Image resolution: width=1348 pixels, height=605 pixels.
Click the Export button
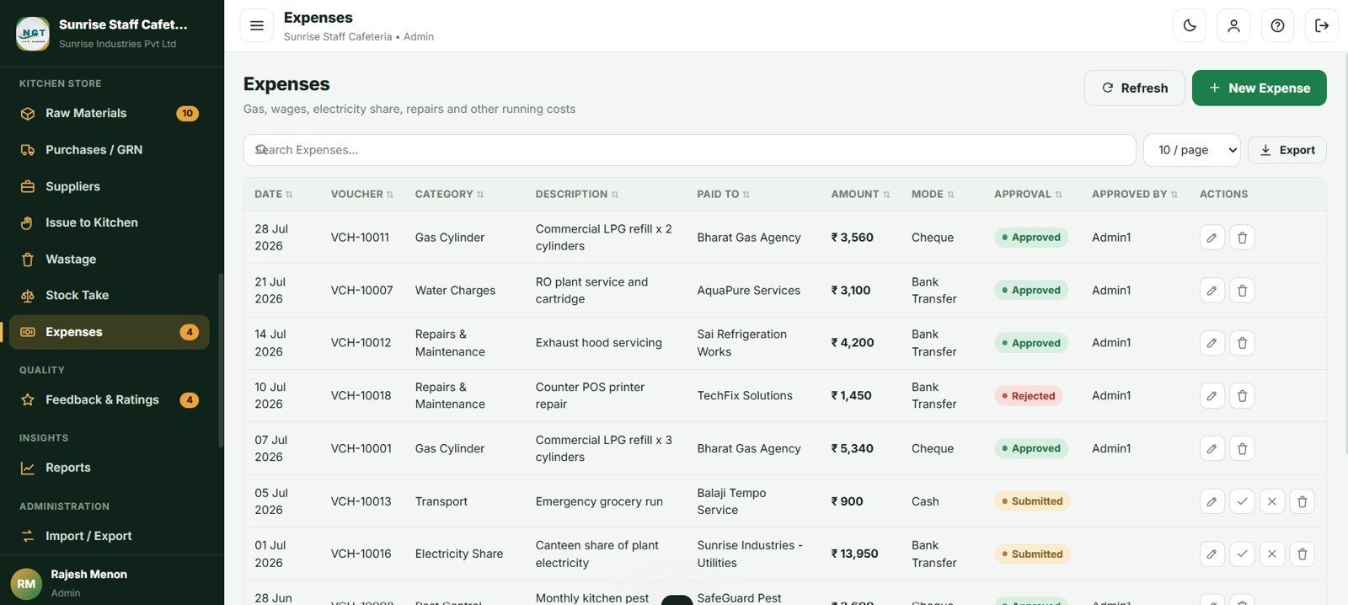pyautogui.click(x=1287, y=150)
